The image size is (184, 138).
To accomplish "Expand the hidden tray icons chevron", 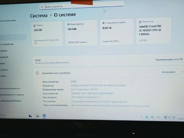I will click(x=141, y=117).
